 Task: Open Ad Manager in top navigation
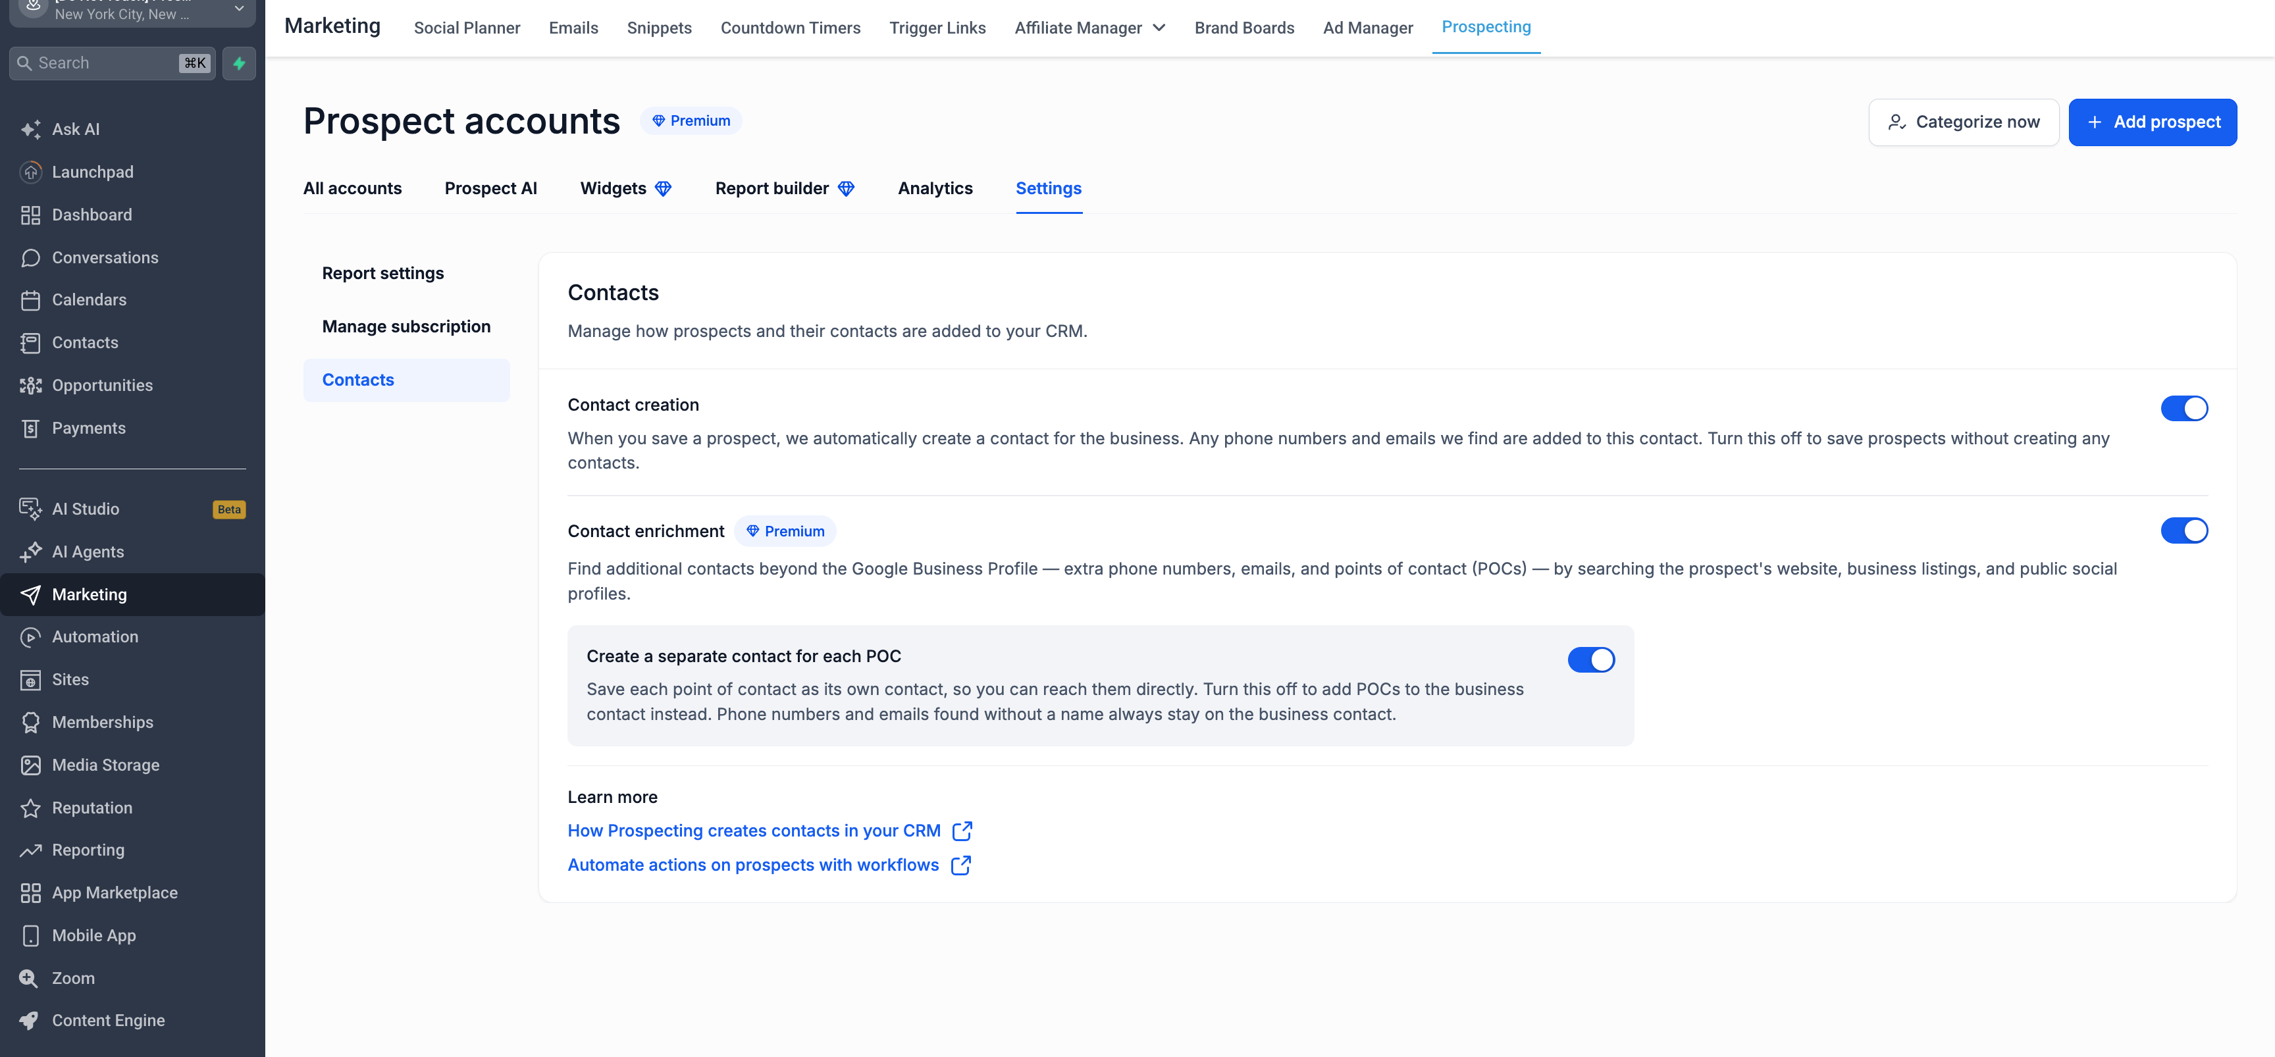(1368, 28)
